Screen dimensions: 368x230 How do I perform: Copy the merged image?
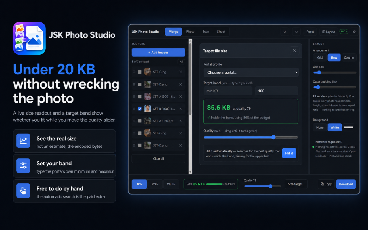click(x=326, y=184)
